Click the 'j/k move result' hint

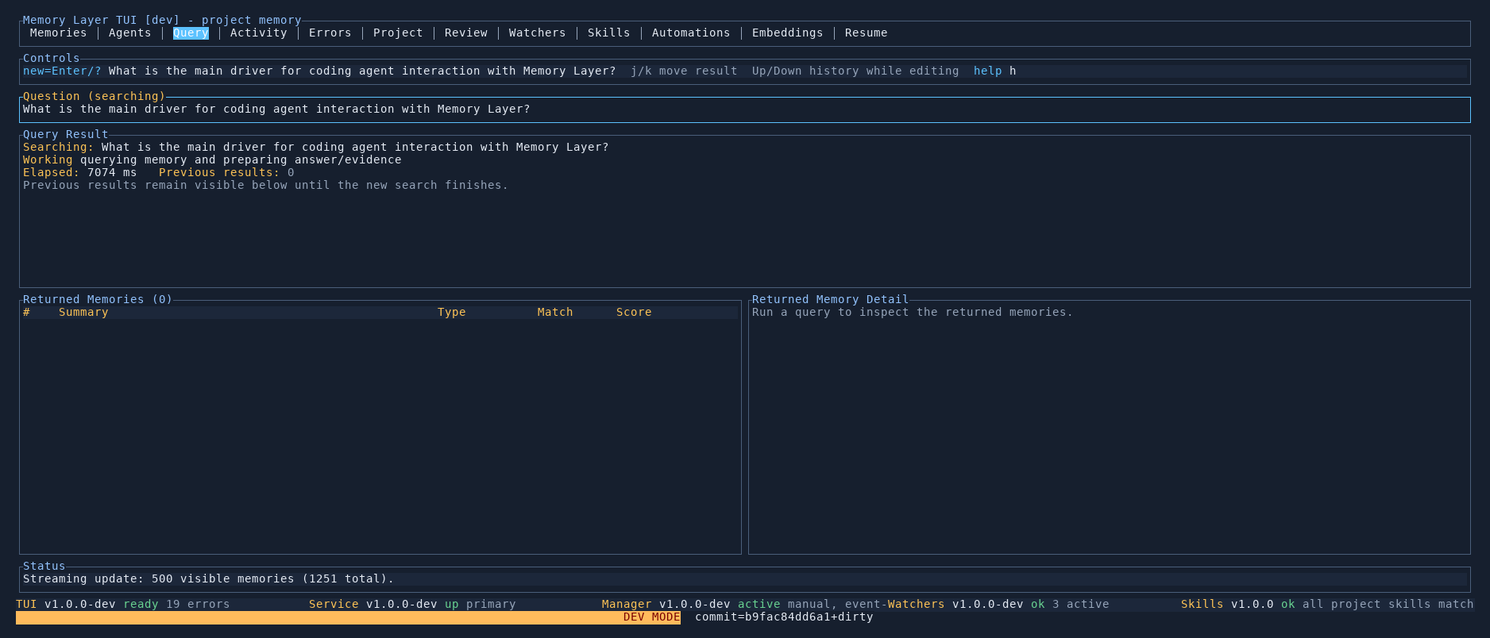(684, 71)
